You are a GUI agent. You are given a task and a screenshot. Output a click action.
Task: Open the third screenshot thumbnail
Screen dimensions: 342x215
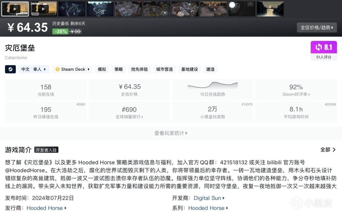click(72, 9)
